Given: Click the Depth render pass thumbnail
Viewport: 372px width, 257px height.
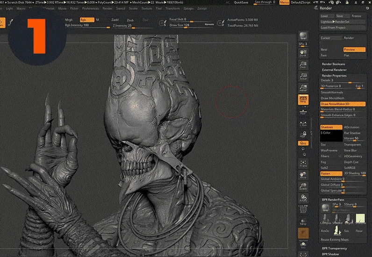Looking at the screenshot, I should [349, 219].
